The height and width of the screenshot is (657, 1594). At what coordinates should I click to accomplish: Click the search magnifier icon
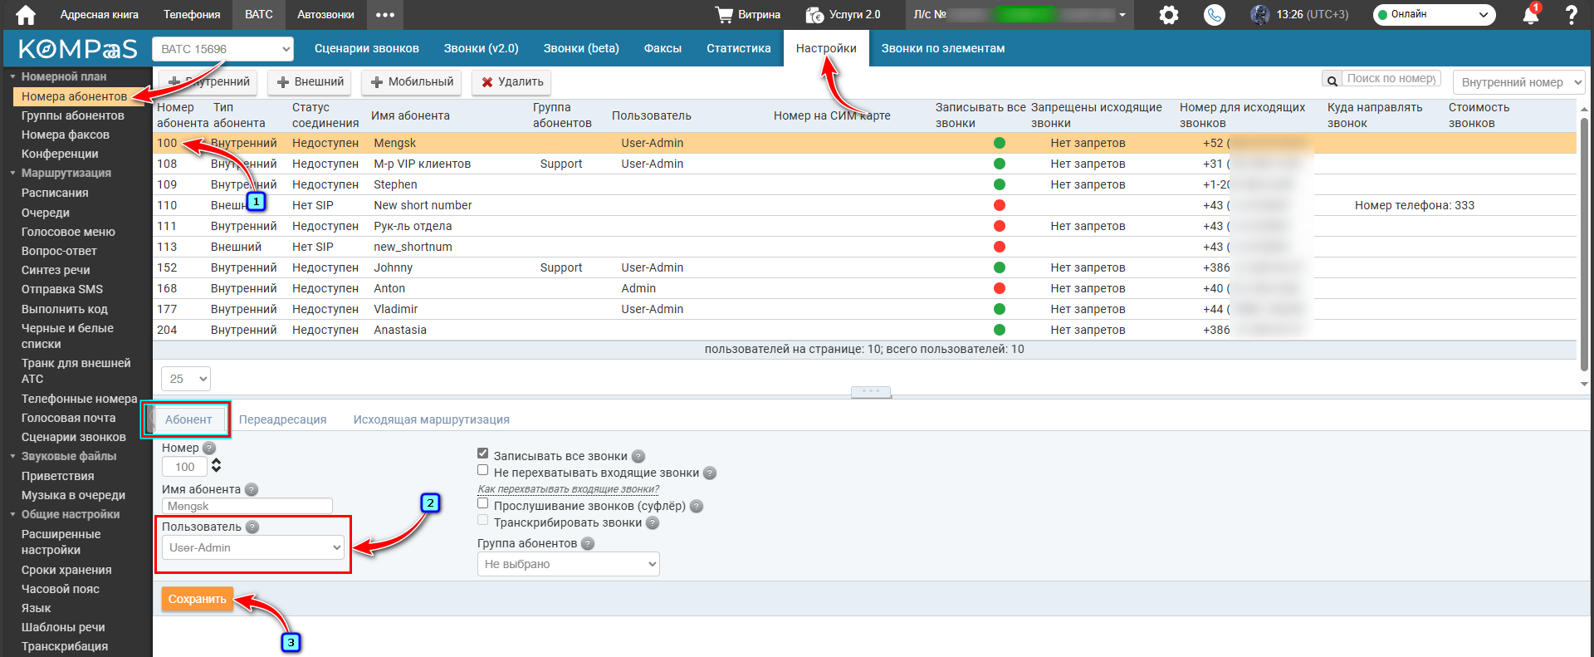1332,81
